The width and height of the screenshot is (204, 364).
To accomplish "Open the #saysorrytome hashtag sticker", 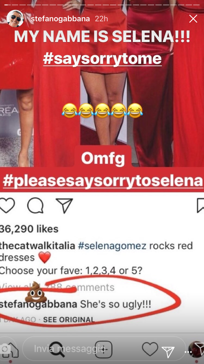I will 102,58.
